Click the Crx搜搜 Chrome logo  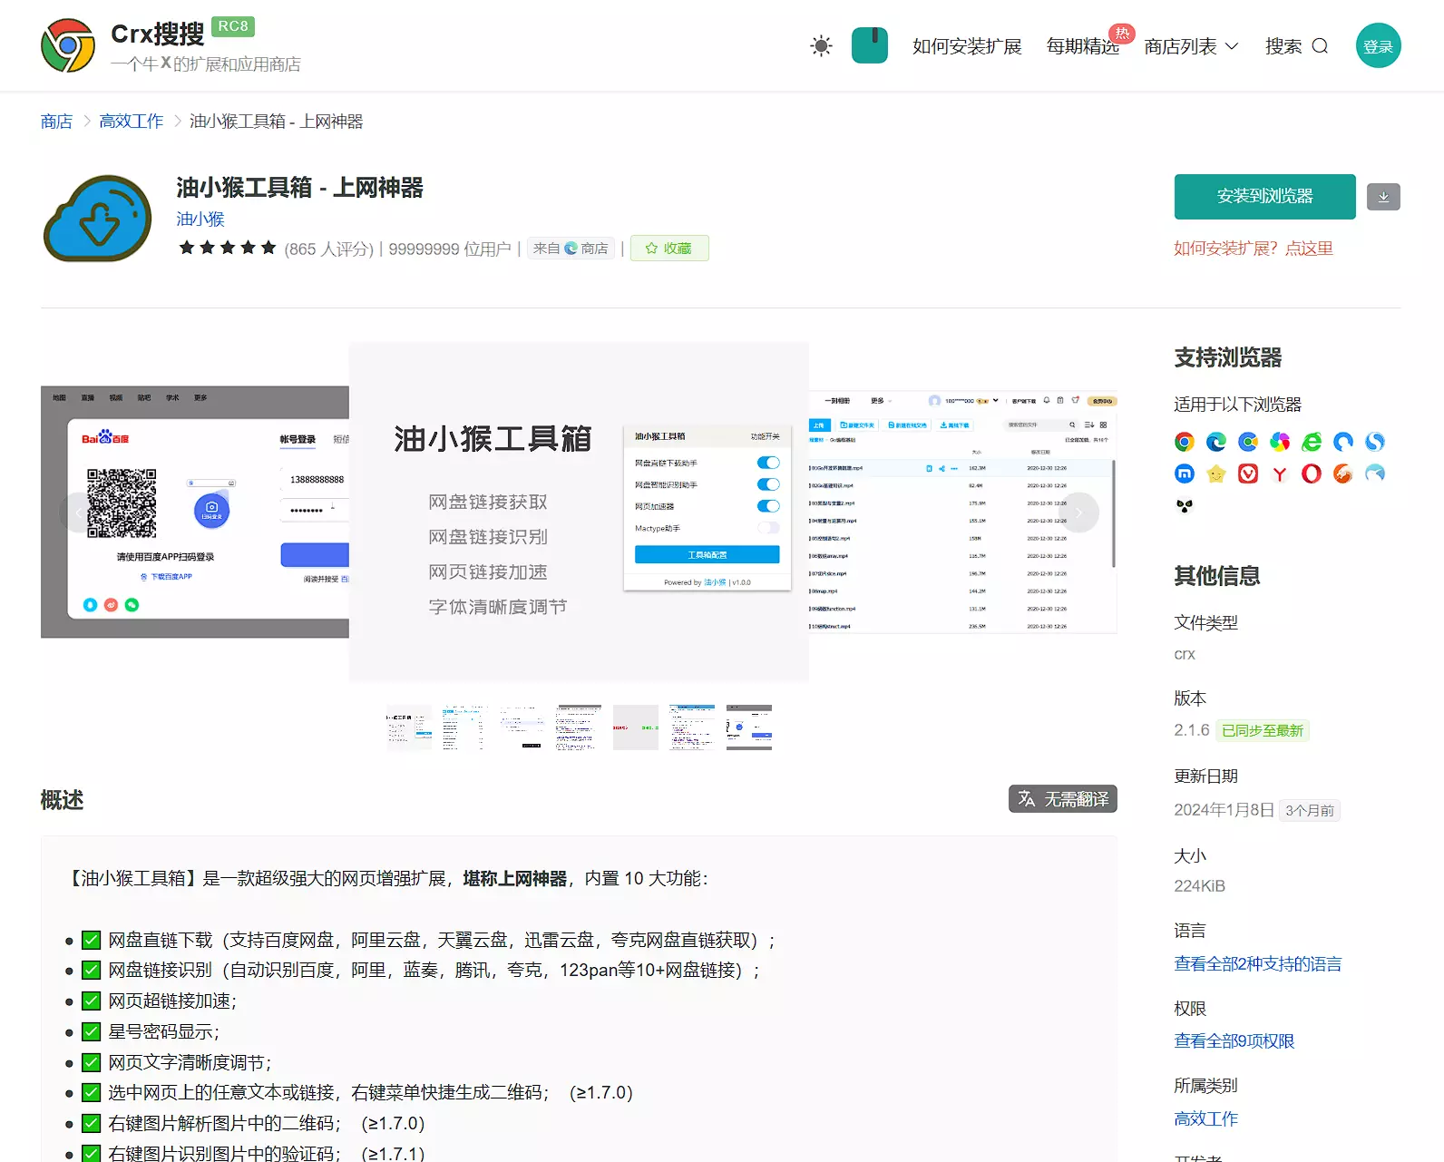[68, 46]
